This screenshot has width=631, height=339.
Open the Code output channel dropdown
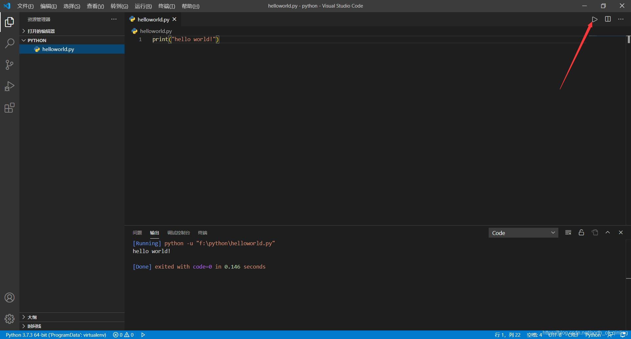coord(523,233)
